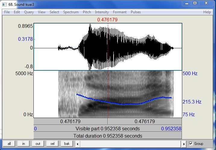Play the Visible part 0.952358 seconds bar

pyautogui.click(x=108, y=129)
